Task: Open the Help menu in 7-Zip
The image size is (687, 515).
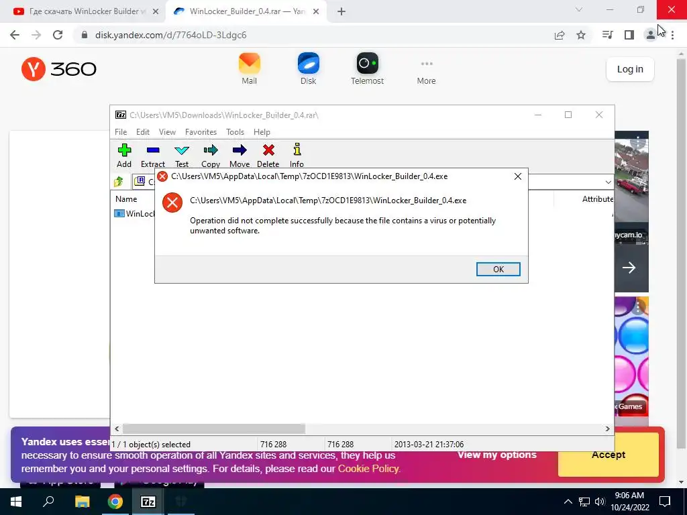Action: click(x=262, y=132)
